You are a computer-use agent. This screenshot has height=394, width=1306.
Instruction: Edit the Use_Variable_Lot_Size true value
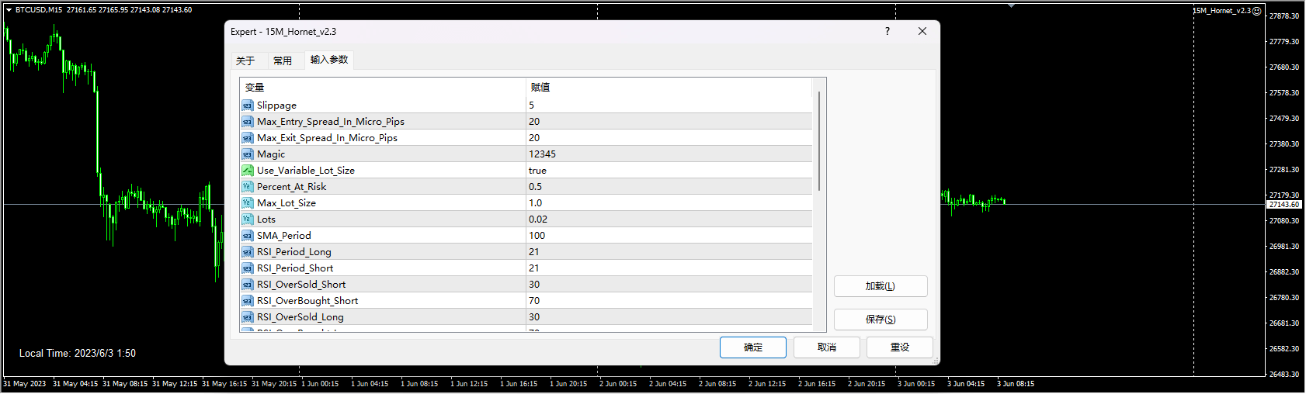(669, 171)
